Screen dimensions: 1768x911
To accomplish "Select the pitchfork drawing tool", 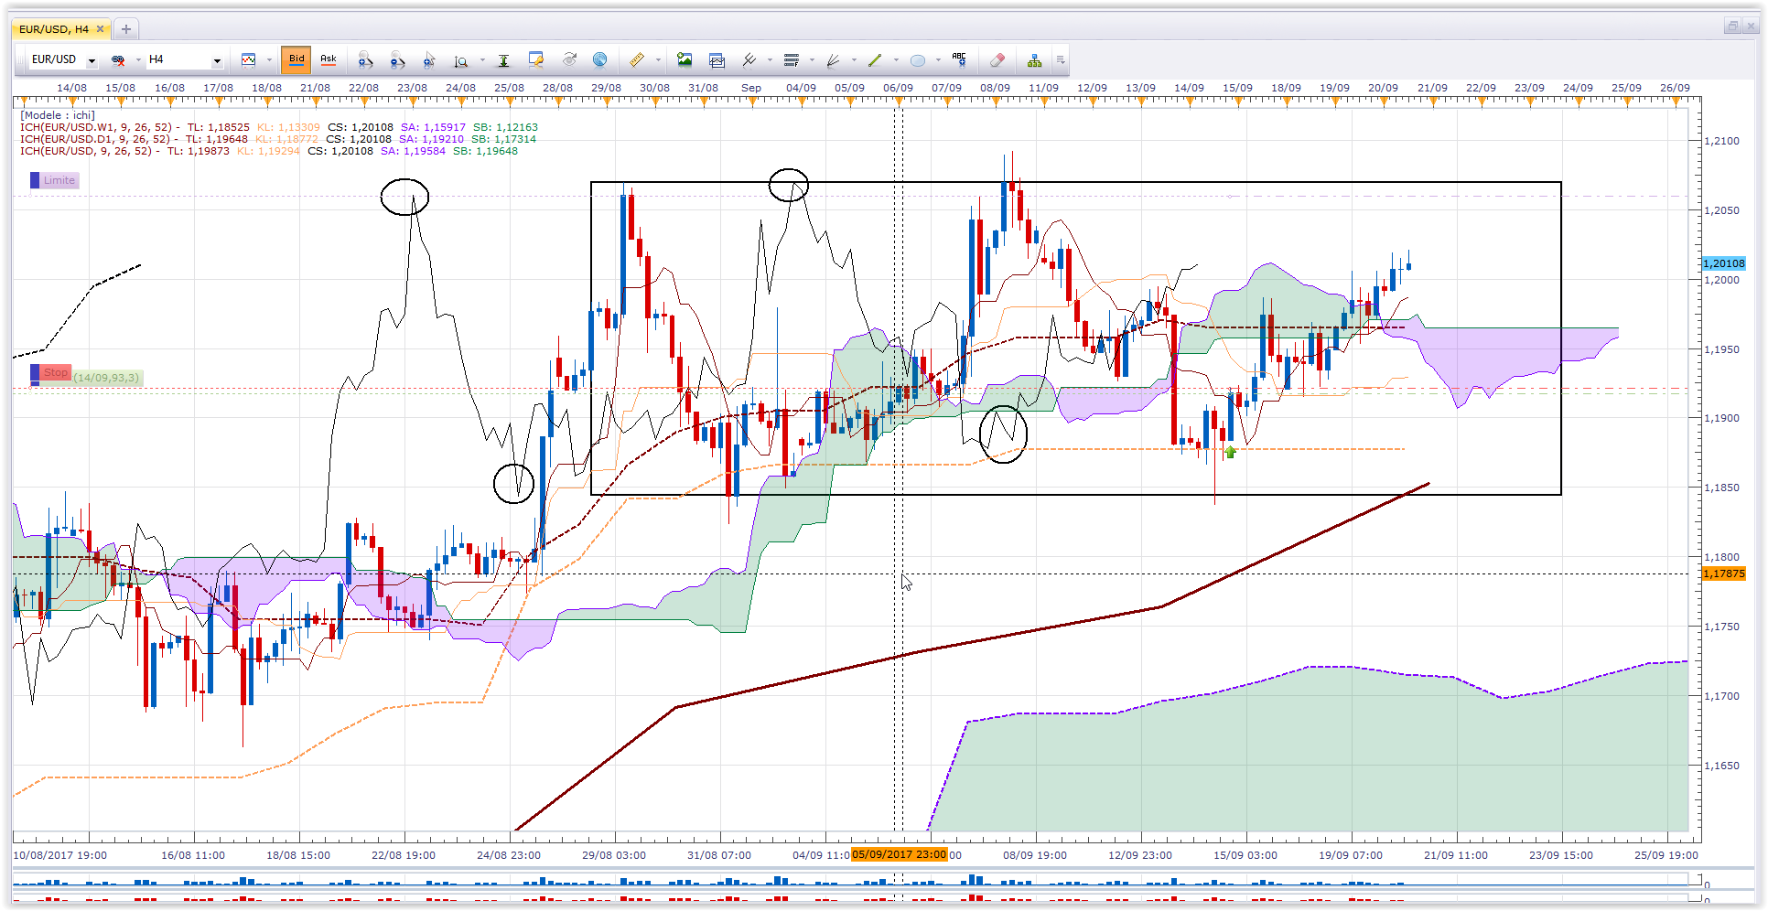I will pyautogui.click(x=749, y=60).
